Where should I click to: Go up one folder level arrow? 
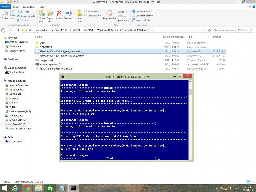pyautogui.click(x=18, y=30)
